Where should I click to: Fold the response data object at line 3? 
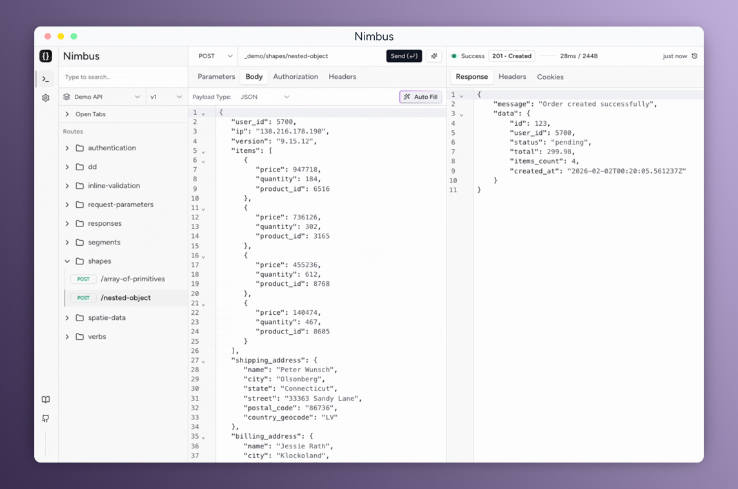tap(461, 115)
